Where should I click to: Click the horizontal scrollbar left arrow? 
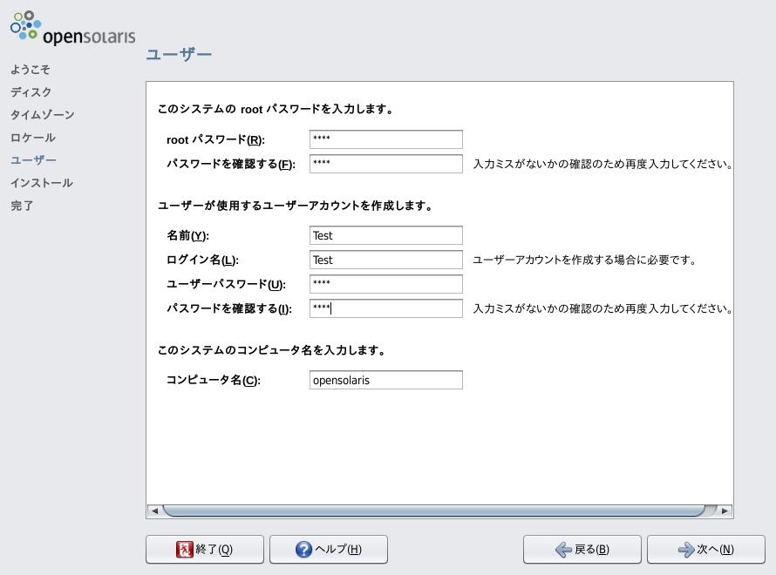pos(153,511)
